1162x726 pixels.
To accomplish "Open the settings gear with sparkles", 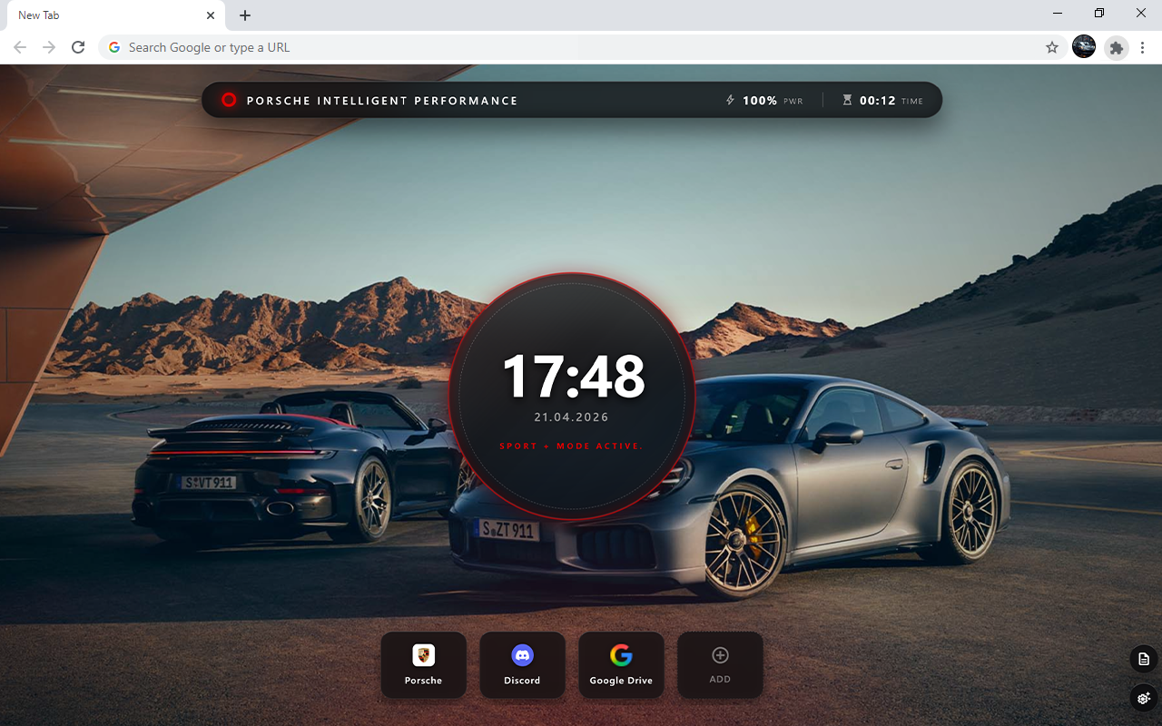I will (1143, 698).
